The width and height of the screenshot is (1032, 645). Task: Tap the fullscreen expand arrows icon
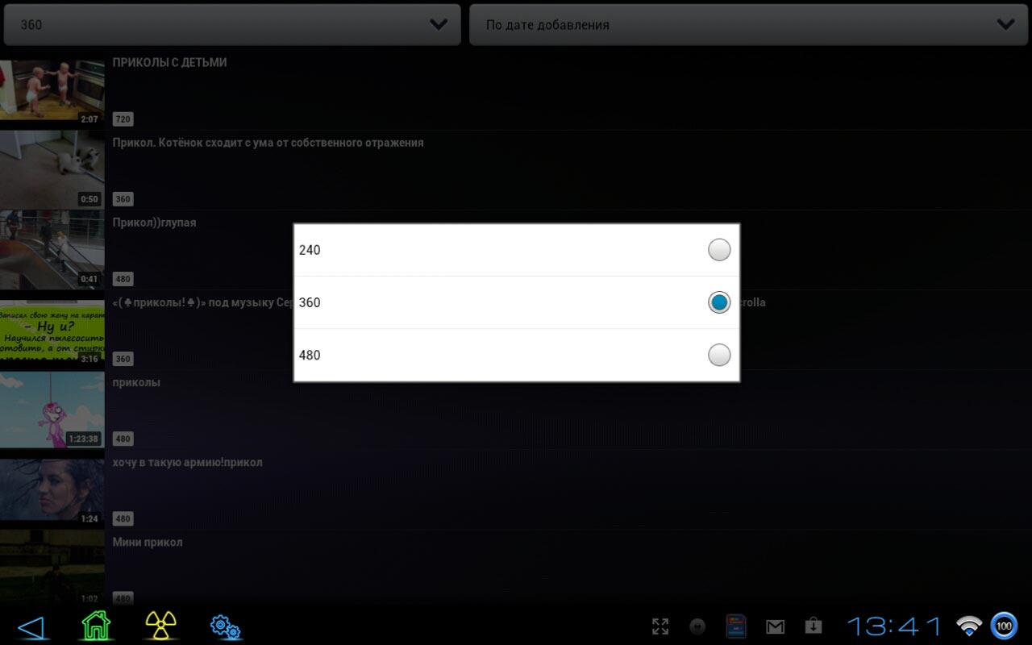[660, 626]
